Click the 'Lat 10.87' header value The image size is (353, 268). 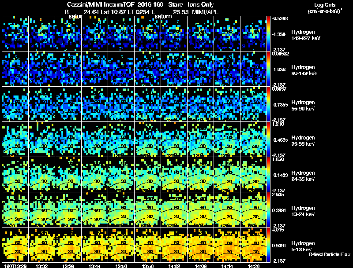[x=113, y=12]
